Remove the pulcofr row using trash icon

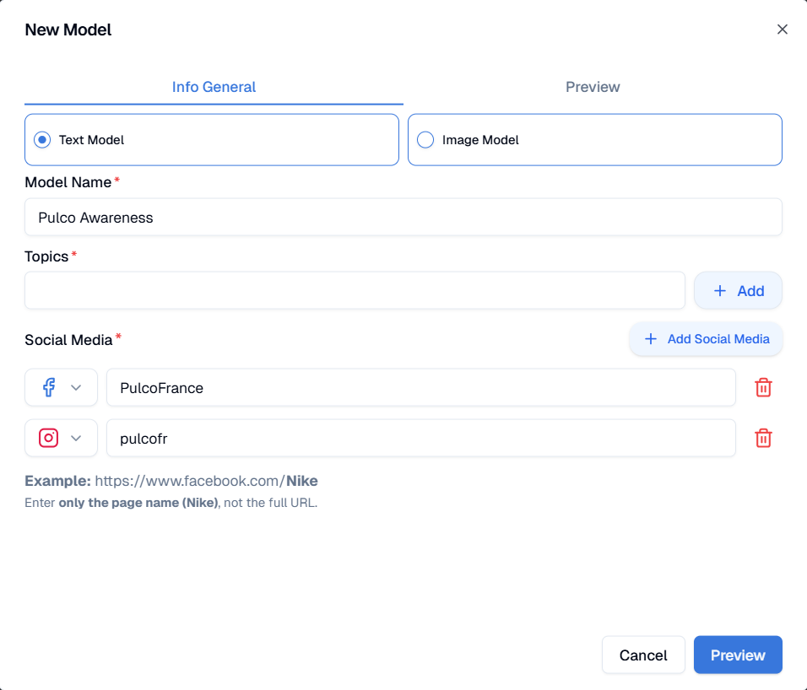coord(763,438)
